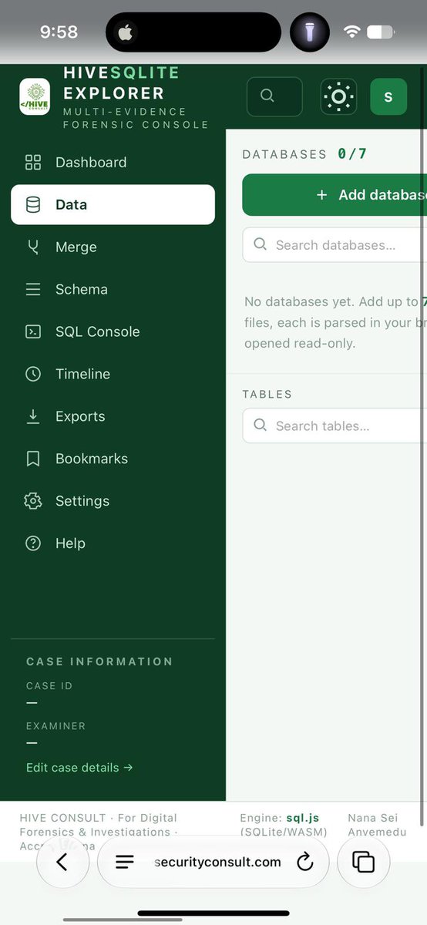Open the header search box
The height and width of the screenshot is (925, 427).
coord(274,96)
